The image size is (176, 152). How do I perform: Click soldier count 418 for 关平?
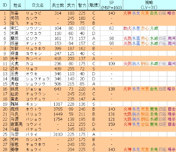[58, 59]
